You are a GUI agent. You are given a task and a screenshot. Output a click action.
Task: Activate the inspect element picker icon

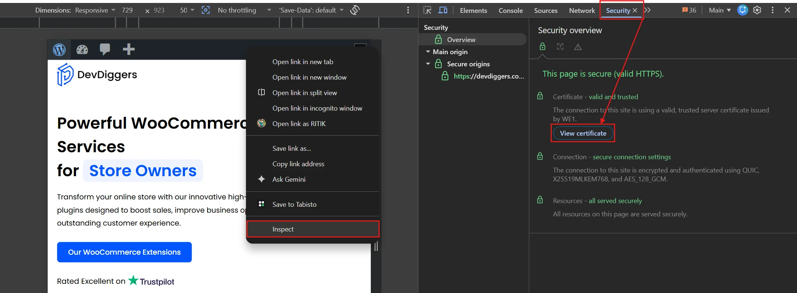tap(427, 10)
